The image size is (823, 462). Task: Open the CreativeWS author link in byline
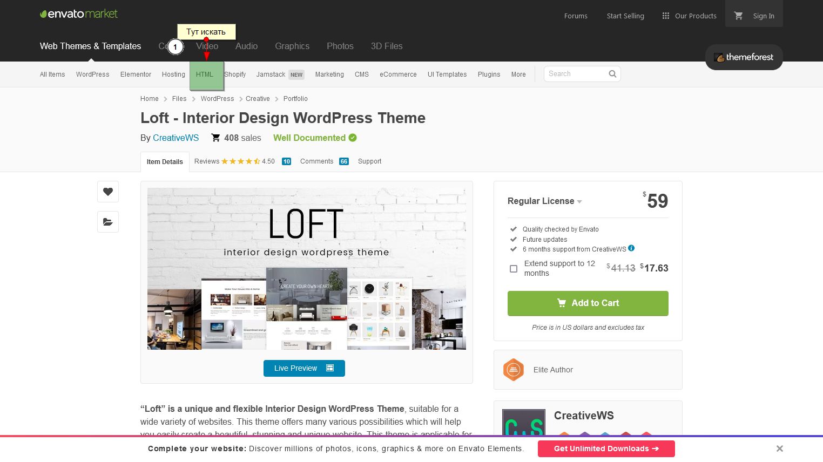coord(176,138)
